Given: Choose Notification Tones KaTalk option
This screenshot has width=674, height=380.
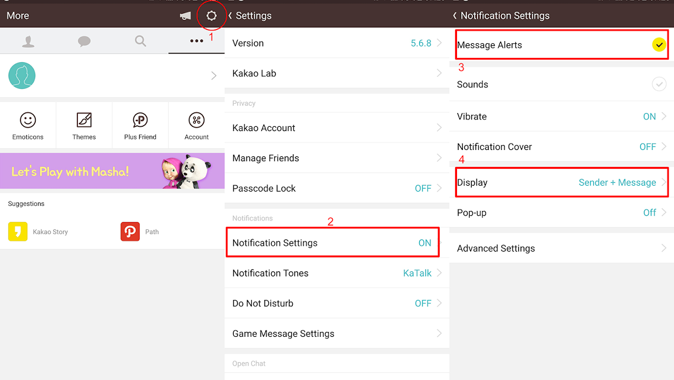Looking at the screenshot, I should [x=337, y=273].
